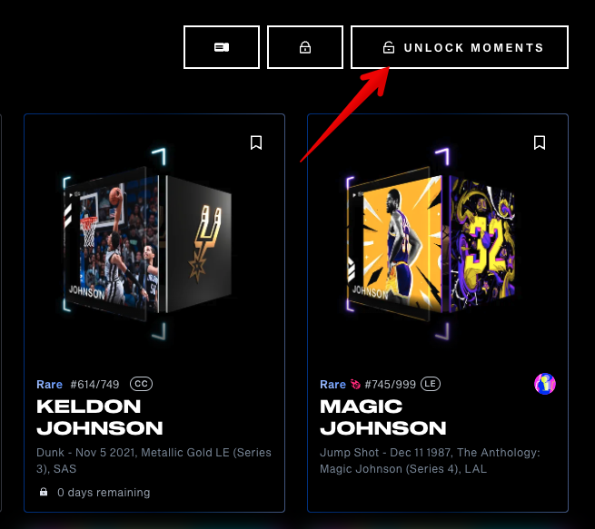Click the serial number #614/749

click(x=94, y=384)
